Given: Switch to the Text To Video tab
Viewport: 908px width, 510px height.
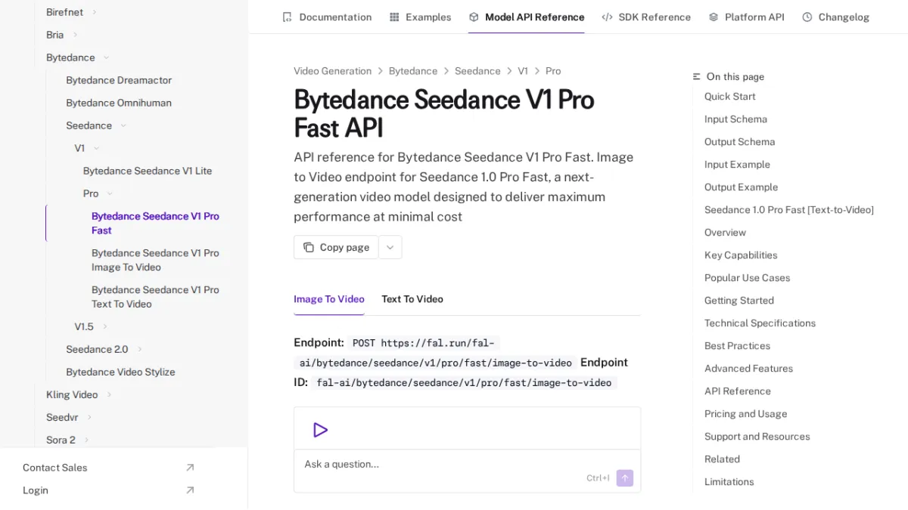Looking at the screenshot, I should (412, 299).
